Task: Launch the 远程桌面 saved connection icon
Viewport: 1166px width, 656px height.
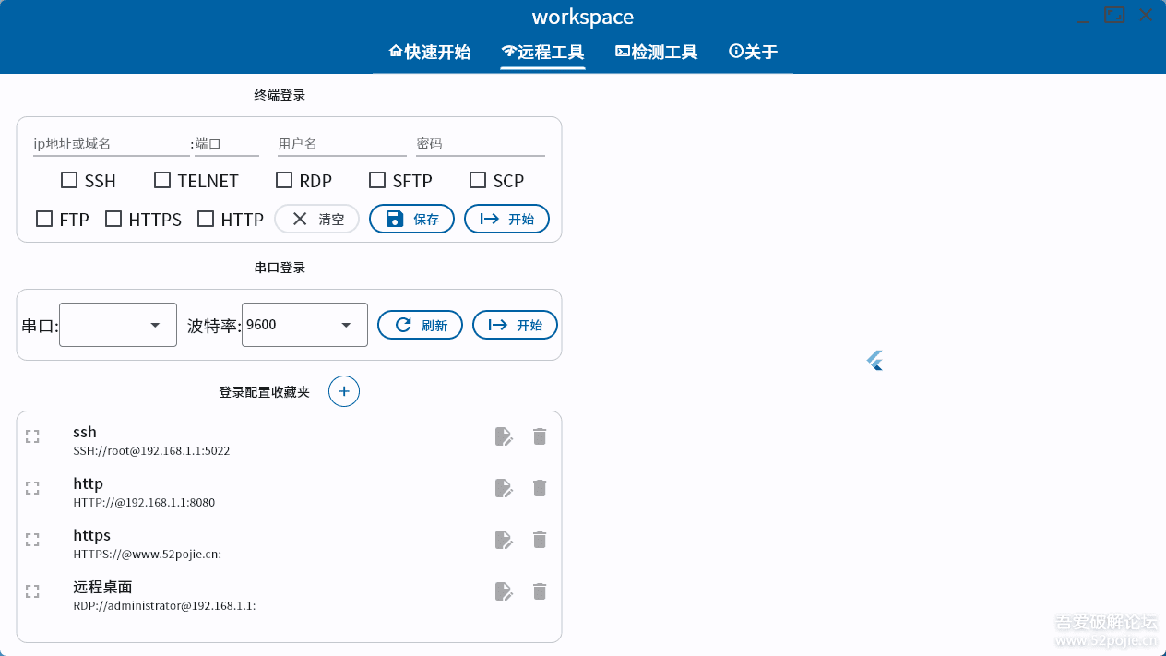Action: click(x=32, y=591)
